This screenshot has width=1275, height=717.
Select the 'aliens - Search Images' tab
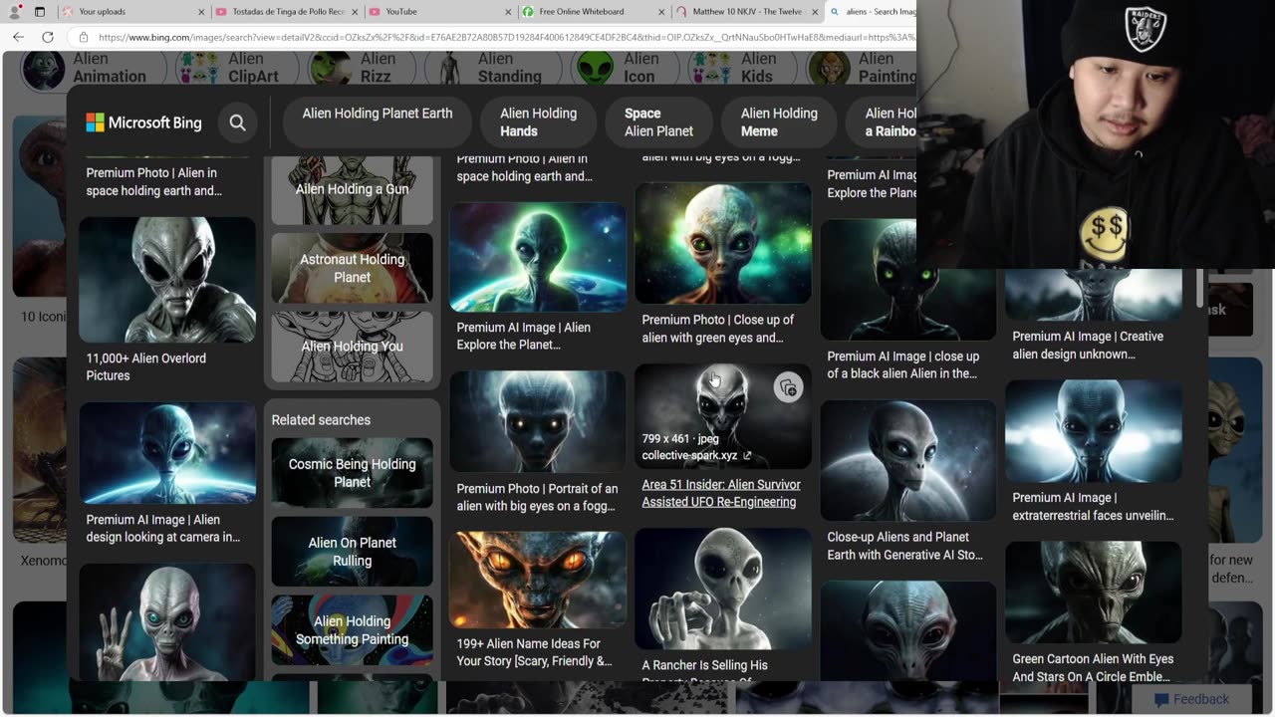[871, 12]
